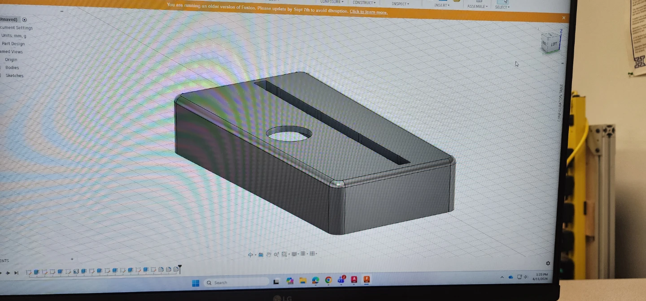Click the Fit/zoom window icon
The width and height of the screenshot is (646, 301).
click(x=284, y=254)
